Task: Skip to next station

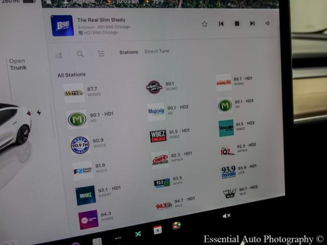Action: click(252, 23)
